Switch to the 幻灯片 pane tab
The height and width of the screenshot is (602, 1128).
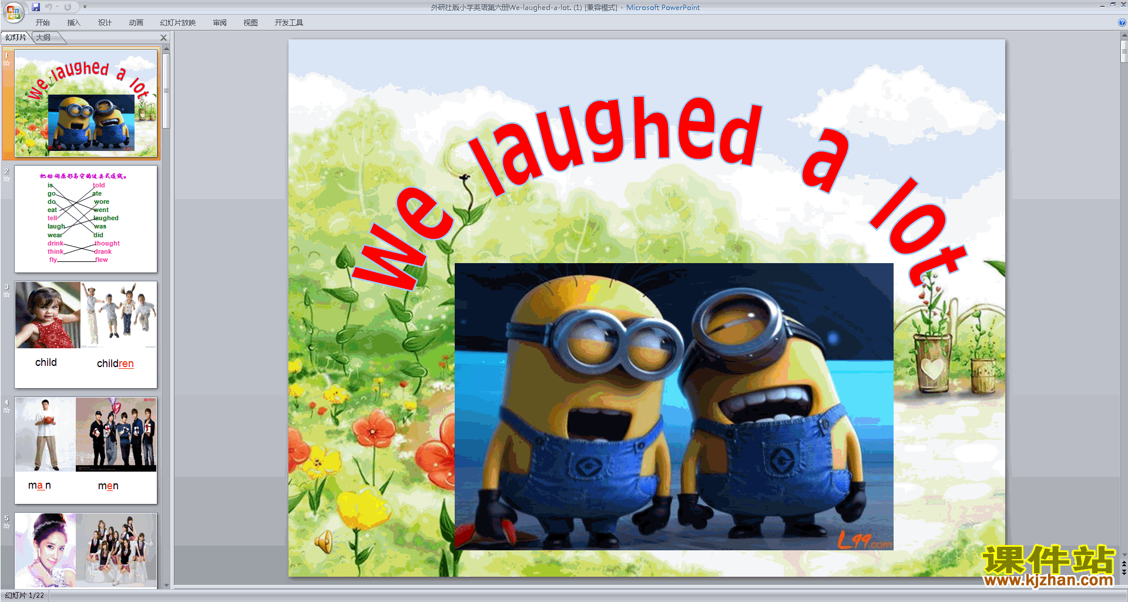[16, 38]
